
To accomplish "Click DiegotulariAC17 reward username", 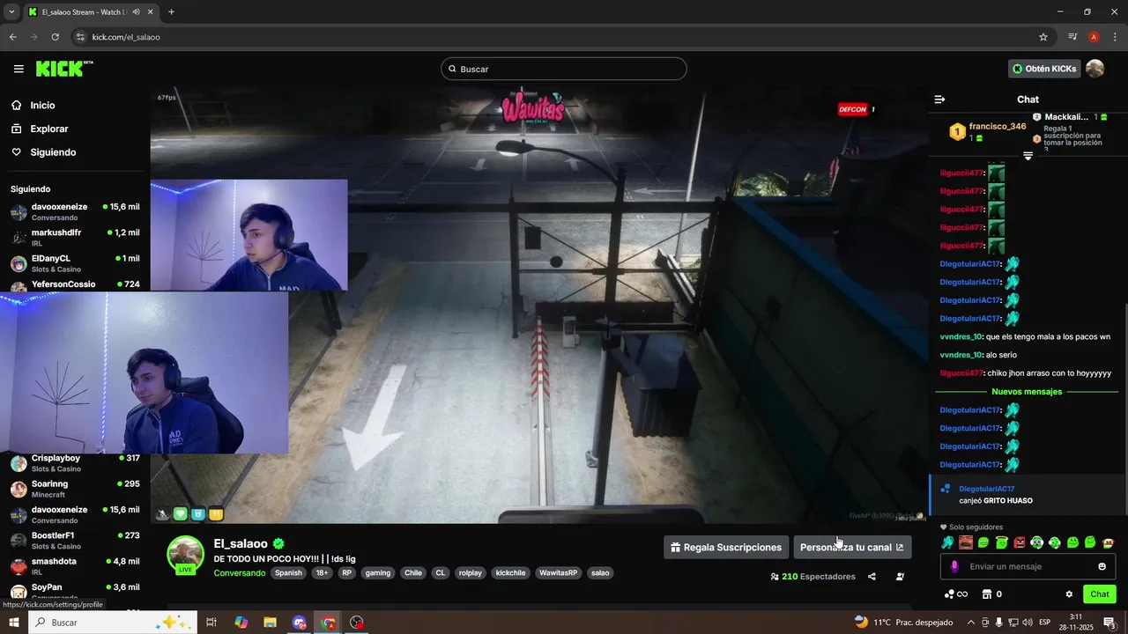I will click(986, 489).
